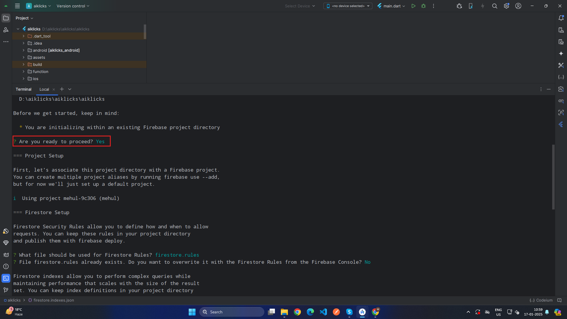This screenshot has height=319, width=567.
Task: Toggle the Project tool window icon
Action: [x=6, y=18]
